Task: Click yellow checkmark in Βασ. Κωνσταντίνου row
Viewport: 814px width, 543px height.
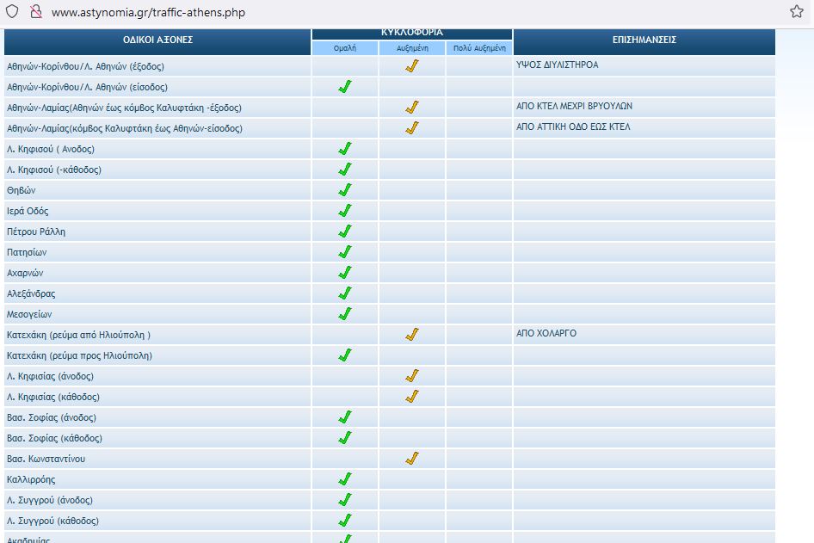Action: [x=412, y=459]
